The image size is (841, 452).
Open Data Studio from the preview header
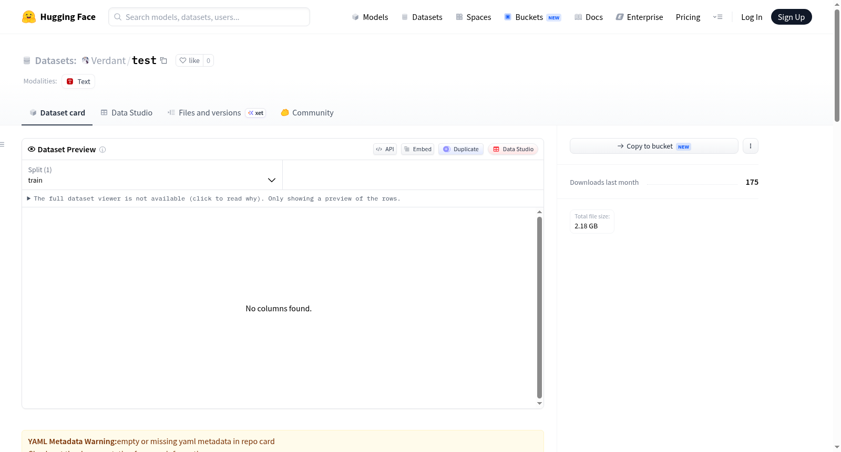[x=513, y=149]
